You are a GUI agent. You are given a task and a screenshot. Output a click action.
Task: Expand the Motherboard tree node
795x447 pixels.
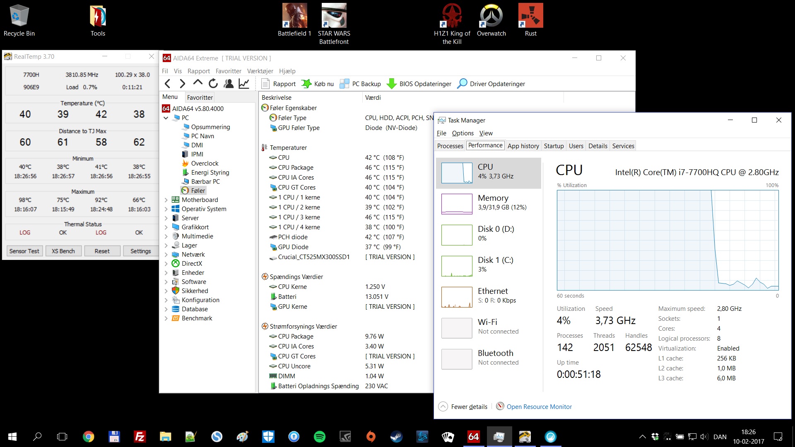(166, 200)
